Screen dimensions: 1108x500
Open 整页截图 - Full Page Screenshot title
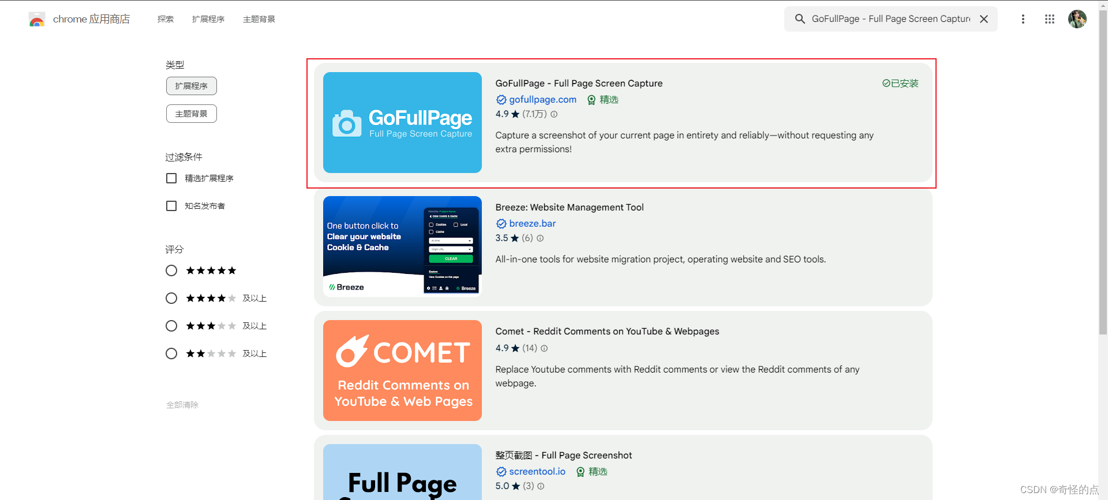(x=563, y=456)
